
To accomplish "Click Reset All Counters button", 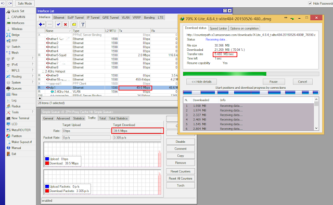I will click(181, 179).
